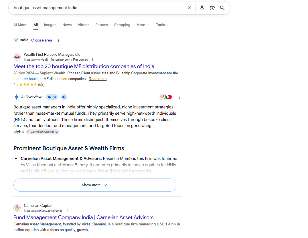Image resolution: width=308 pixels, height=238 pixels.
Task: Open options for Carnelian Capital result
Action: pyautogui.click(x=67, y=211)
